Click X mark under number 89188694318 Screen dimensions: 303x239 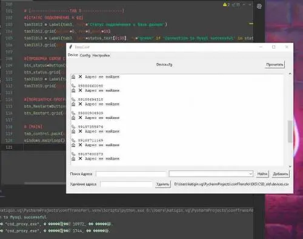click(x=80, y=104)
